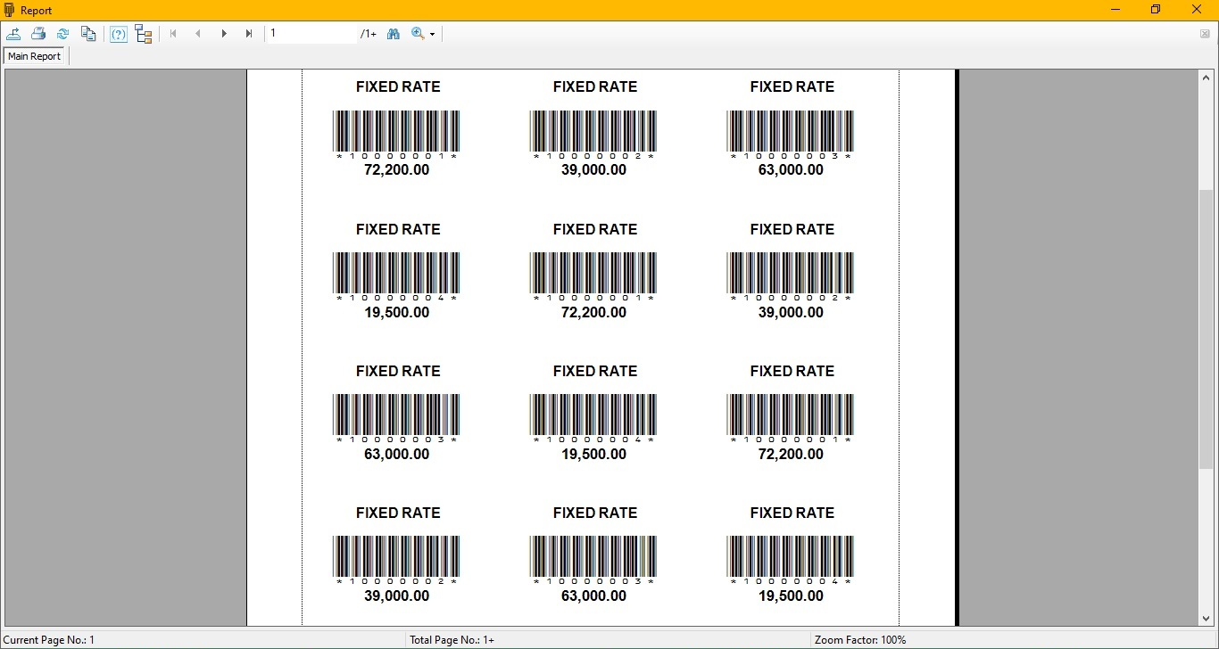Toggle the Group Tree panel
Image resolution: width=1219 pixels, height=649 pixels.
[x=144, y=34]
